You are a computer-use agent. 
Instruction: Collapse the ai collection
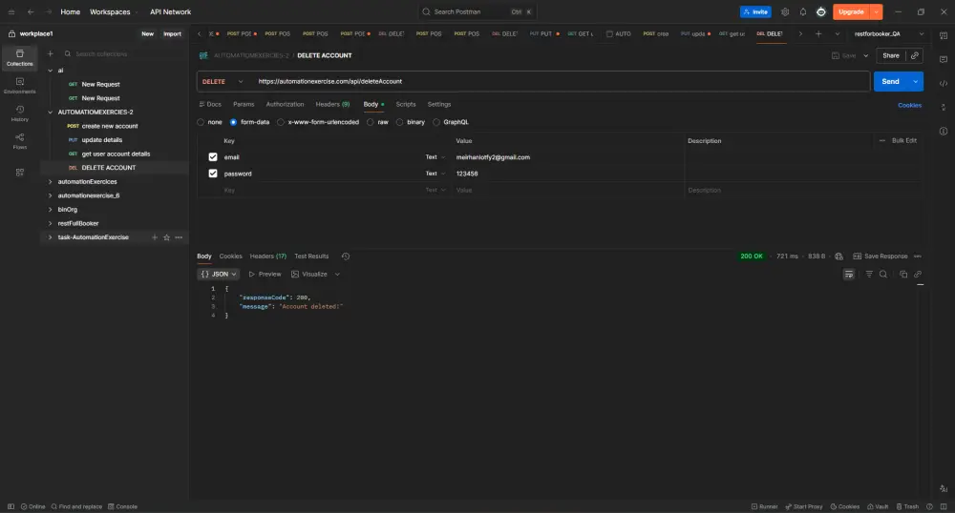(x=50, y=71)
